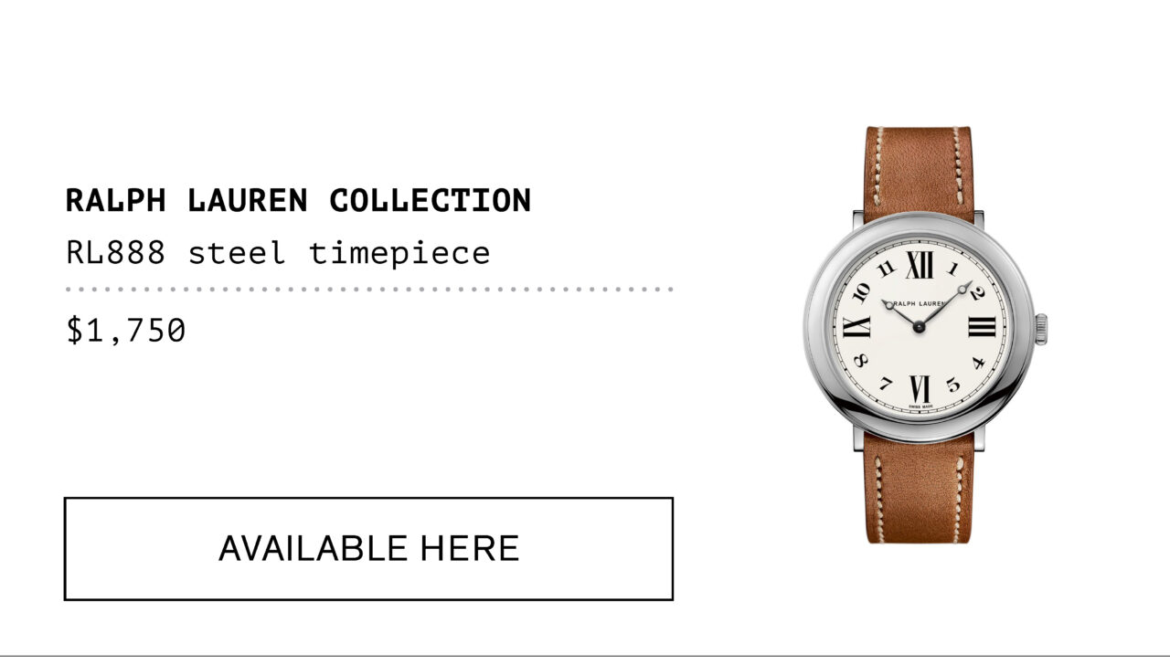This screenshot has width=1170, height=665.
Task: Click the lower brown leather strap
Action: (x=919, y=489)
